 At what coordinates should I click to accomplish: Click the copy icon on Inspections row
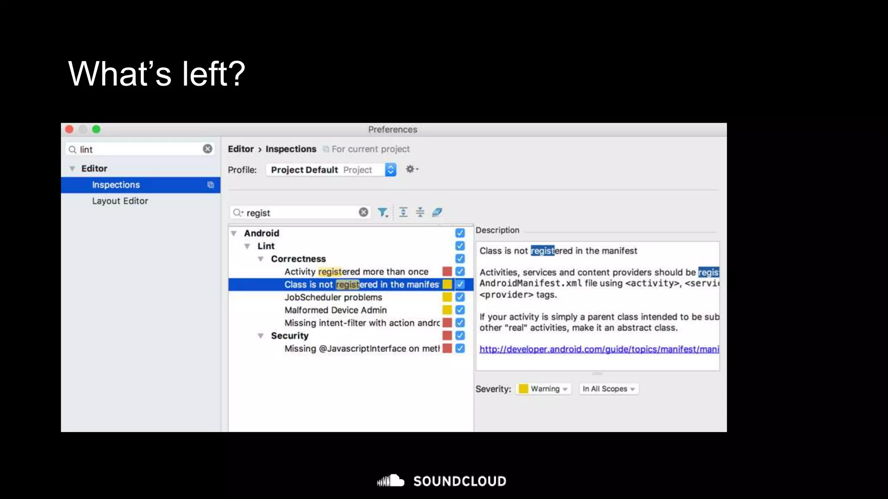click(211, 185)
